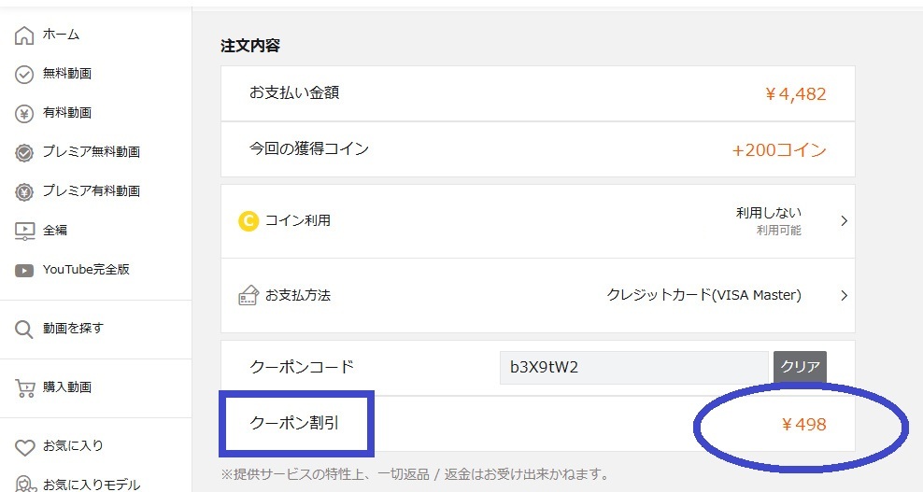The height and width of the screenshot is (492, 923).
Task: Open お気に入りモデル in the sidebar
Action: click(92, 485)
